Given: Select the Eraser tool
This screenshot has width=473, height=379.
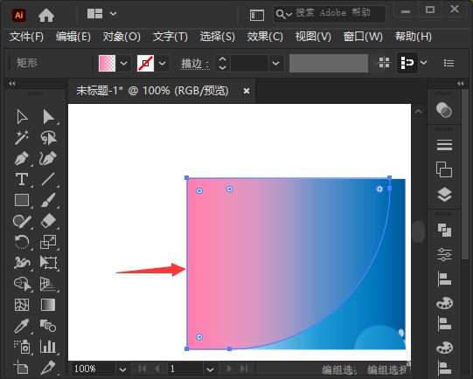Looking at the screenshot, I should pyautogui.click(x=48, y=221).
